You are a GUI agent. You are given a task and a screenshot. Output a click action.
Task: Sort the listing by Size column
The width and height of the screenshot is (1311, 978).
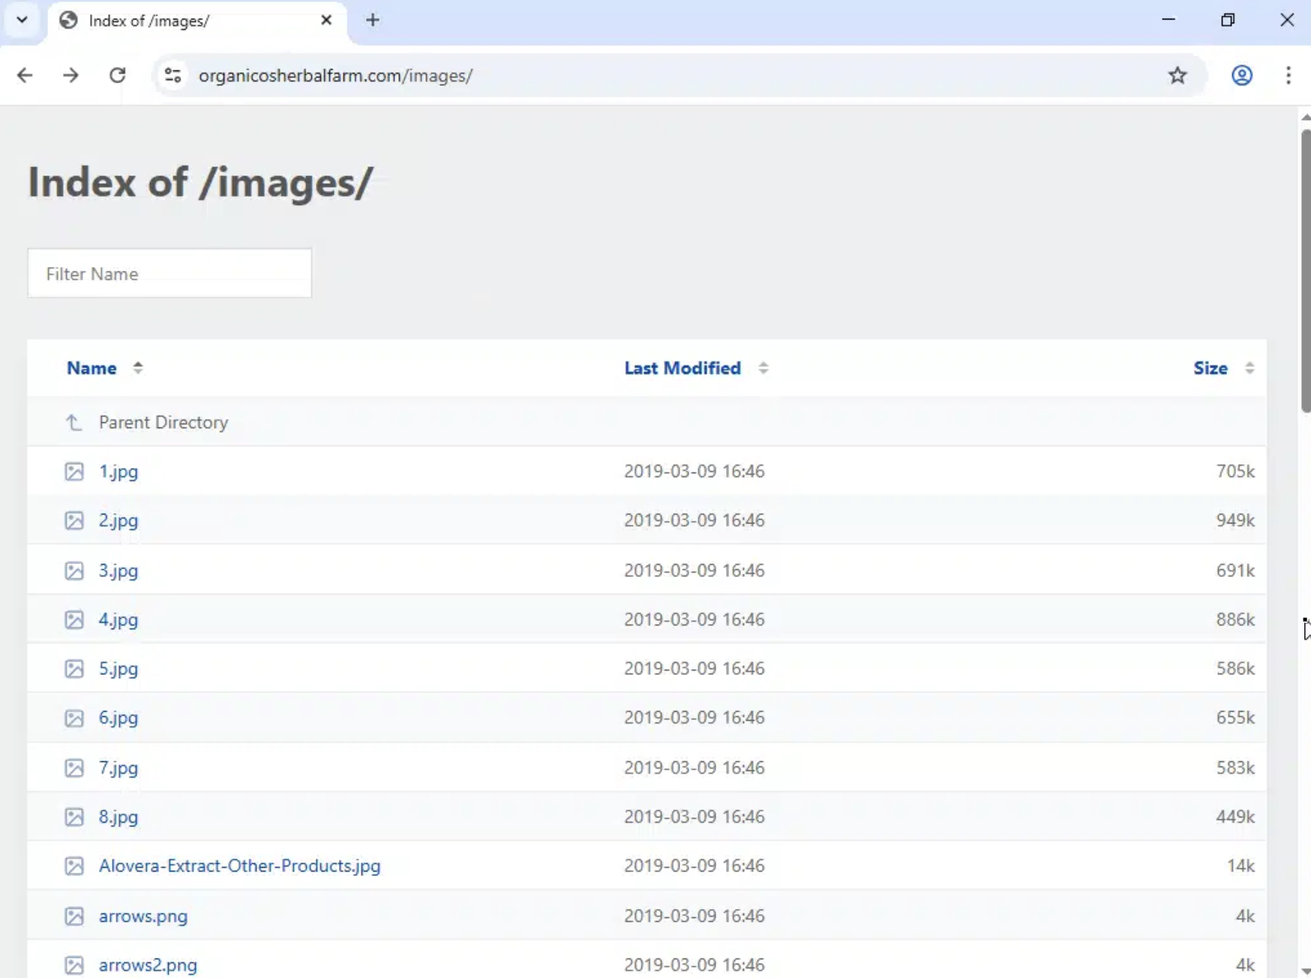(1210, 368)
